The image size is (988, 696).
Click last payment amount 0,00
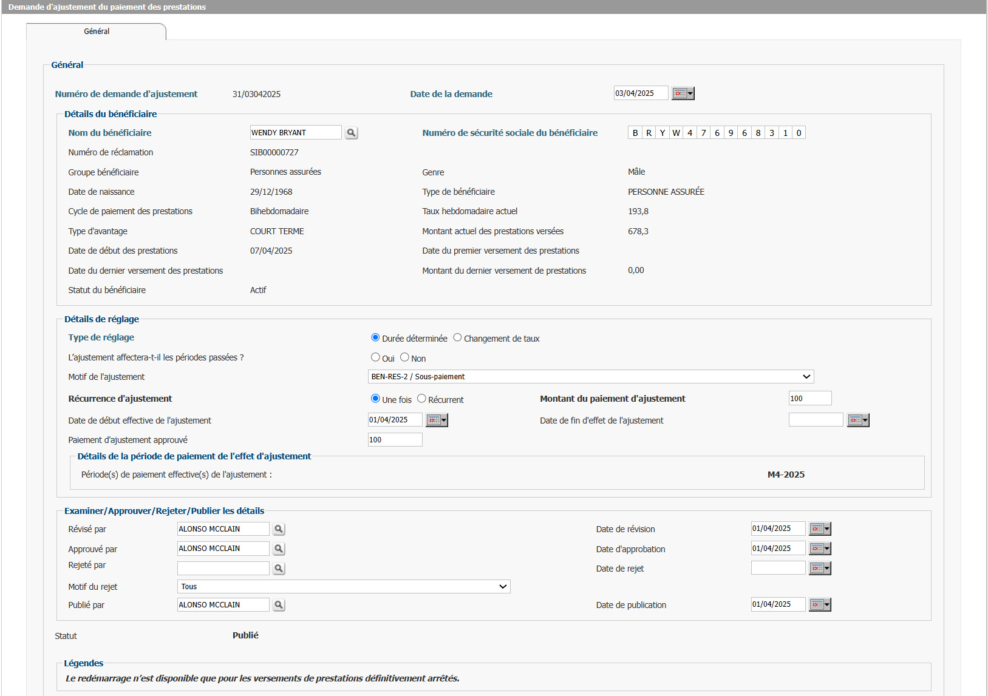pos(636,270)
